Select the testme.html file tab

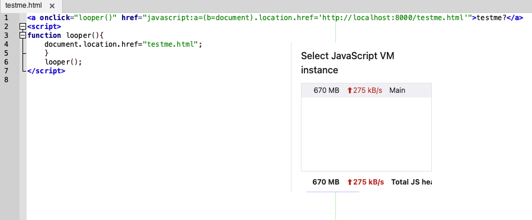[24, 6]
